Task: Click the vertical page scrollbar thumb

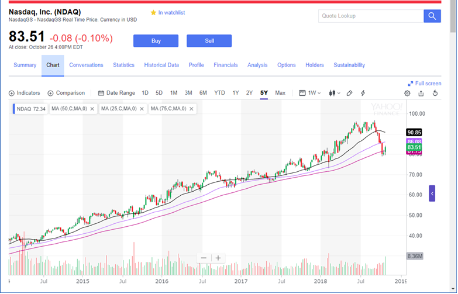Action: coord(453,16)
